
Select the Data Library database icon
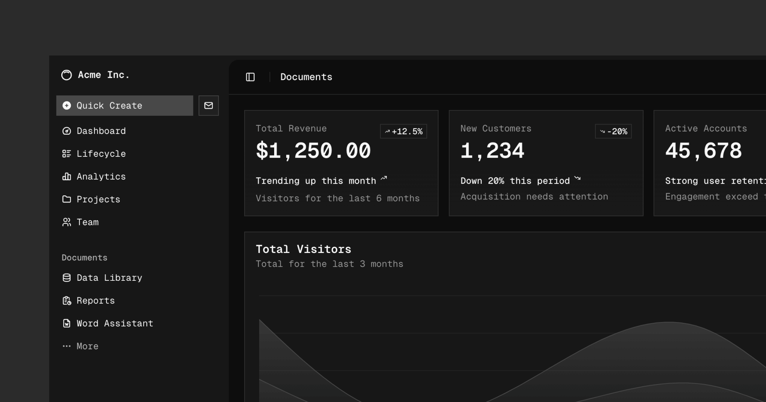tap(67, 278)
